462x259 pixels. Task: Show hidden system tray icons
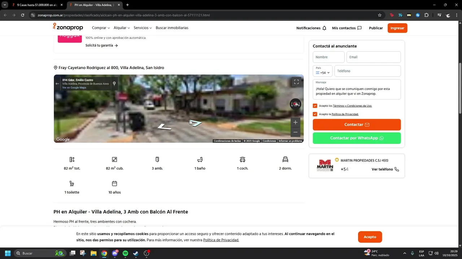click(404, 253)
